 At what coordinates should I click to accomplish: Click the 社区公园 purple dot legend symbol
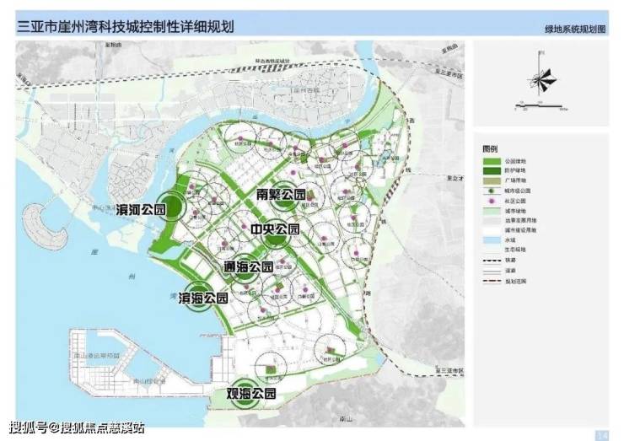492,201
